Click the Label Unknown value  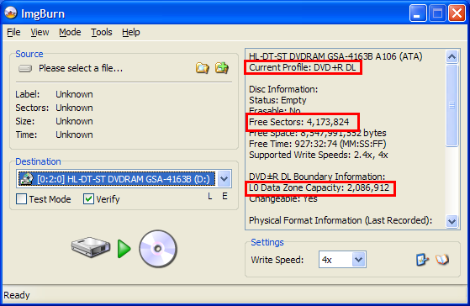pyautogui.click(x=74, y=94)
